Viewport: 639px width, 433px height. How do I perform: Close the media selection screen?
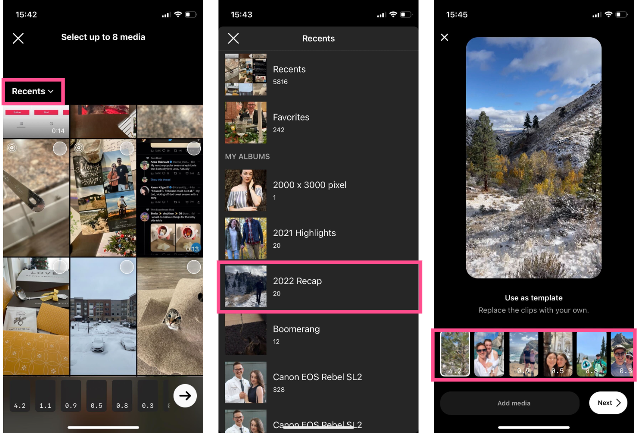pos(18,38)
